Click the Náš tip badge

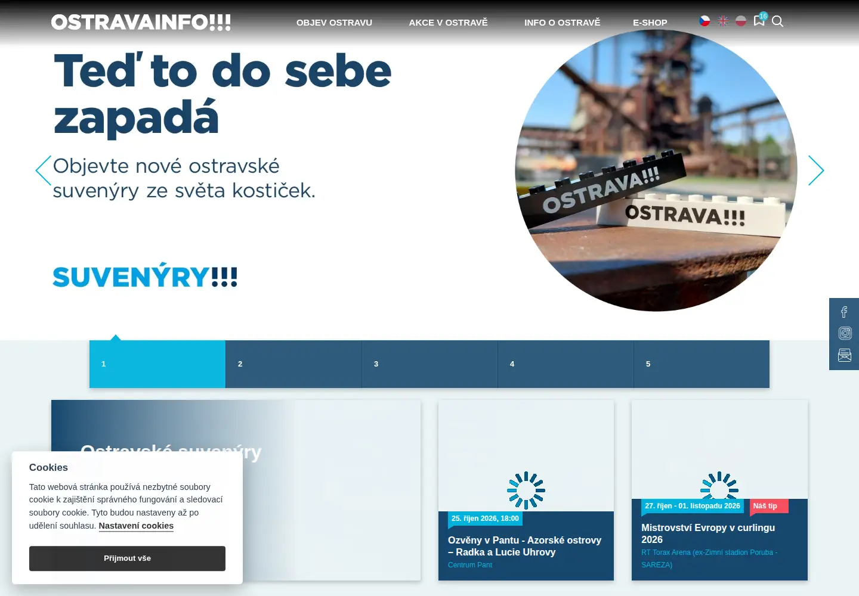click(x=768, y=506)
